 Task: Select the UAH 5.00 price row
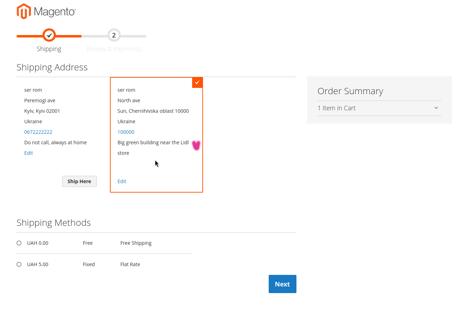coord(38,264)
